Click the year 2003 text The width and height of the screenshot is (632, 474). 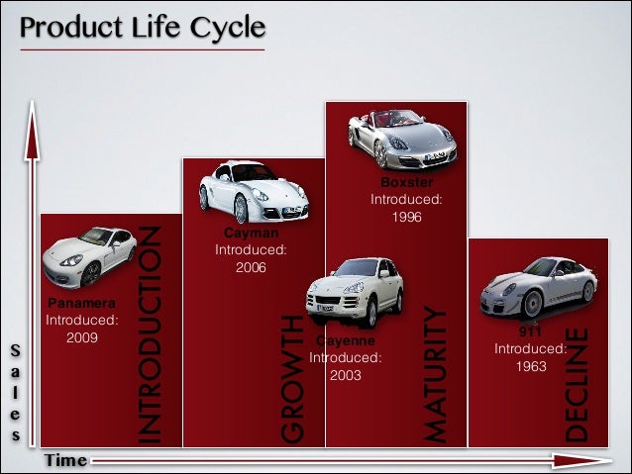346,375
